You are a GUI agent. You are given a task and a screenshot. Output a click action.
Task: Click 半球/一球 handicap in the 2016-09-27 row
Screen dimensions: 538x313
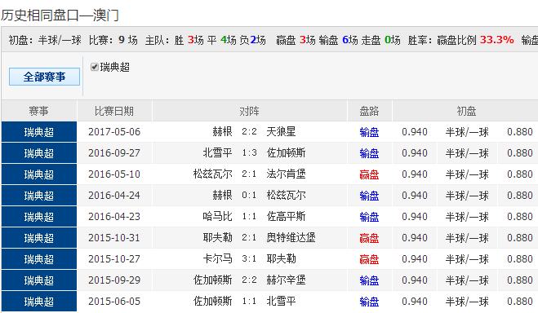[467, 153]
